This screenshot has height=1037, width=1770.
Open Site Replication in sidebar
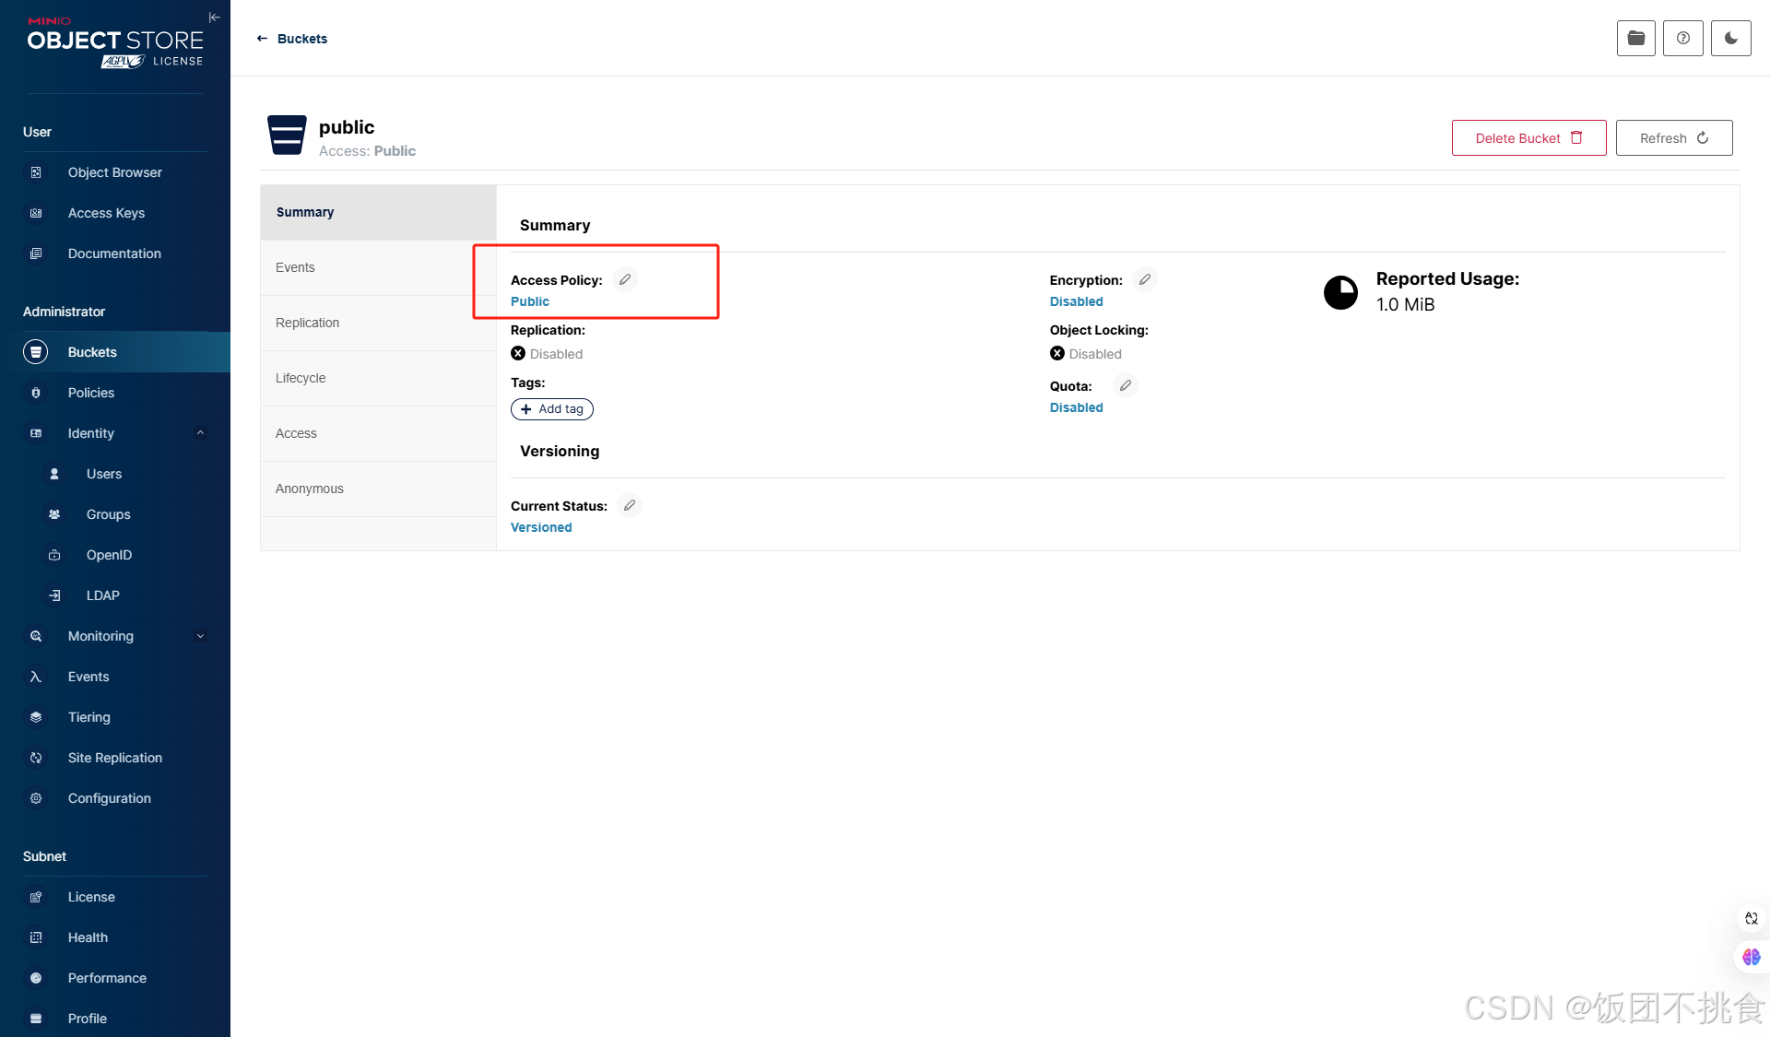click(114, 758)
